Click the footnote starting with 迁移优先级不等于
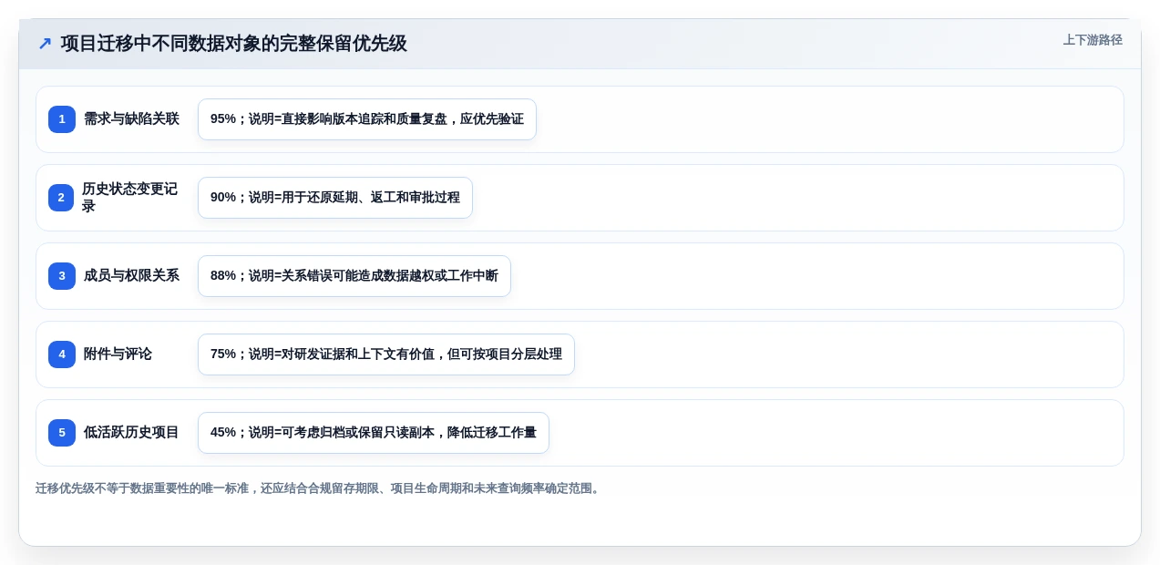Image resolution: width=1160 pixels, height=565 pixels. (319, 488)
